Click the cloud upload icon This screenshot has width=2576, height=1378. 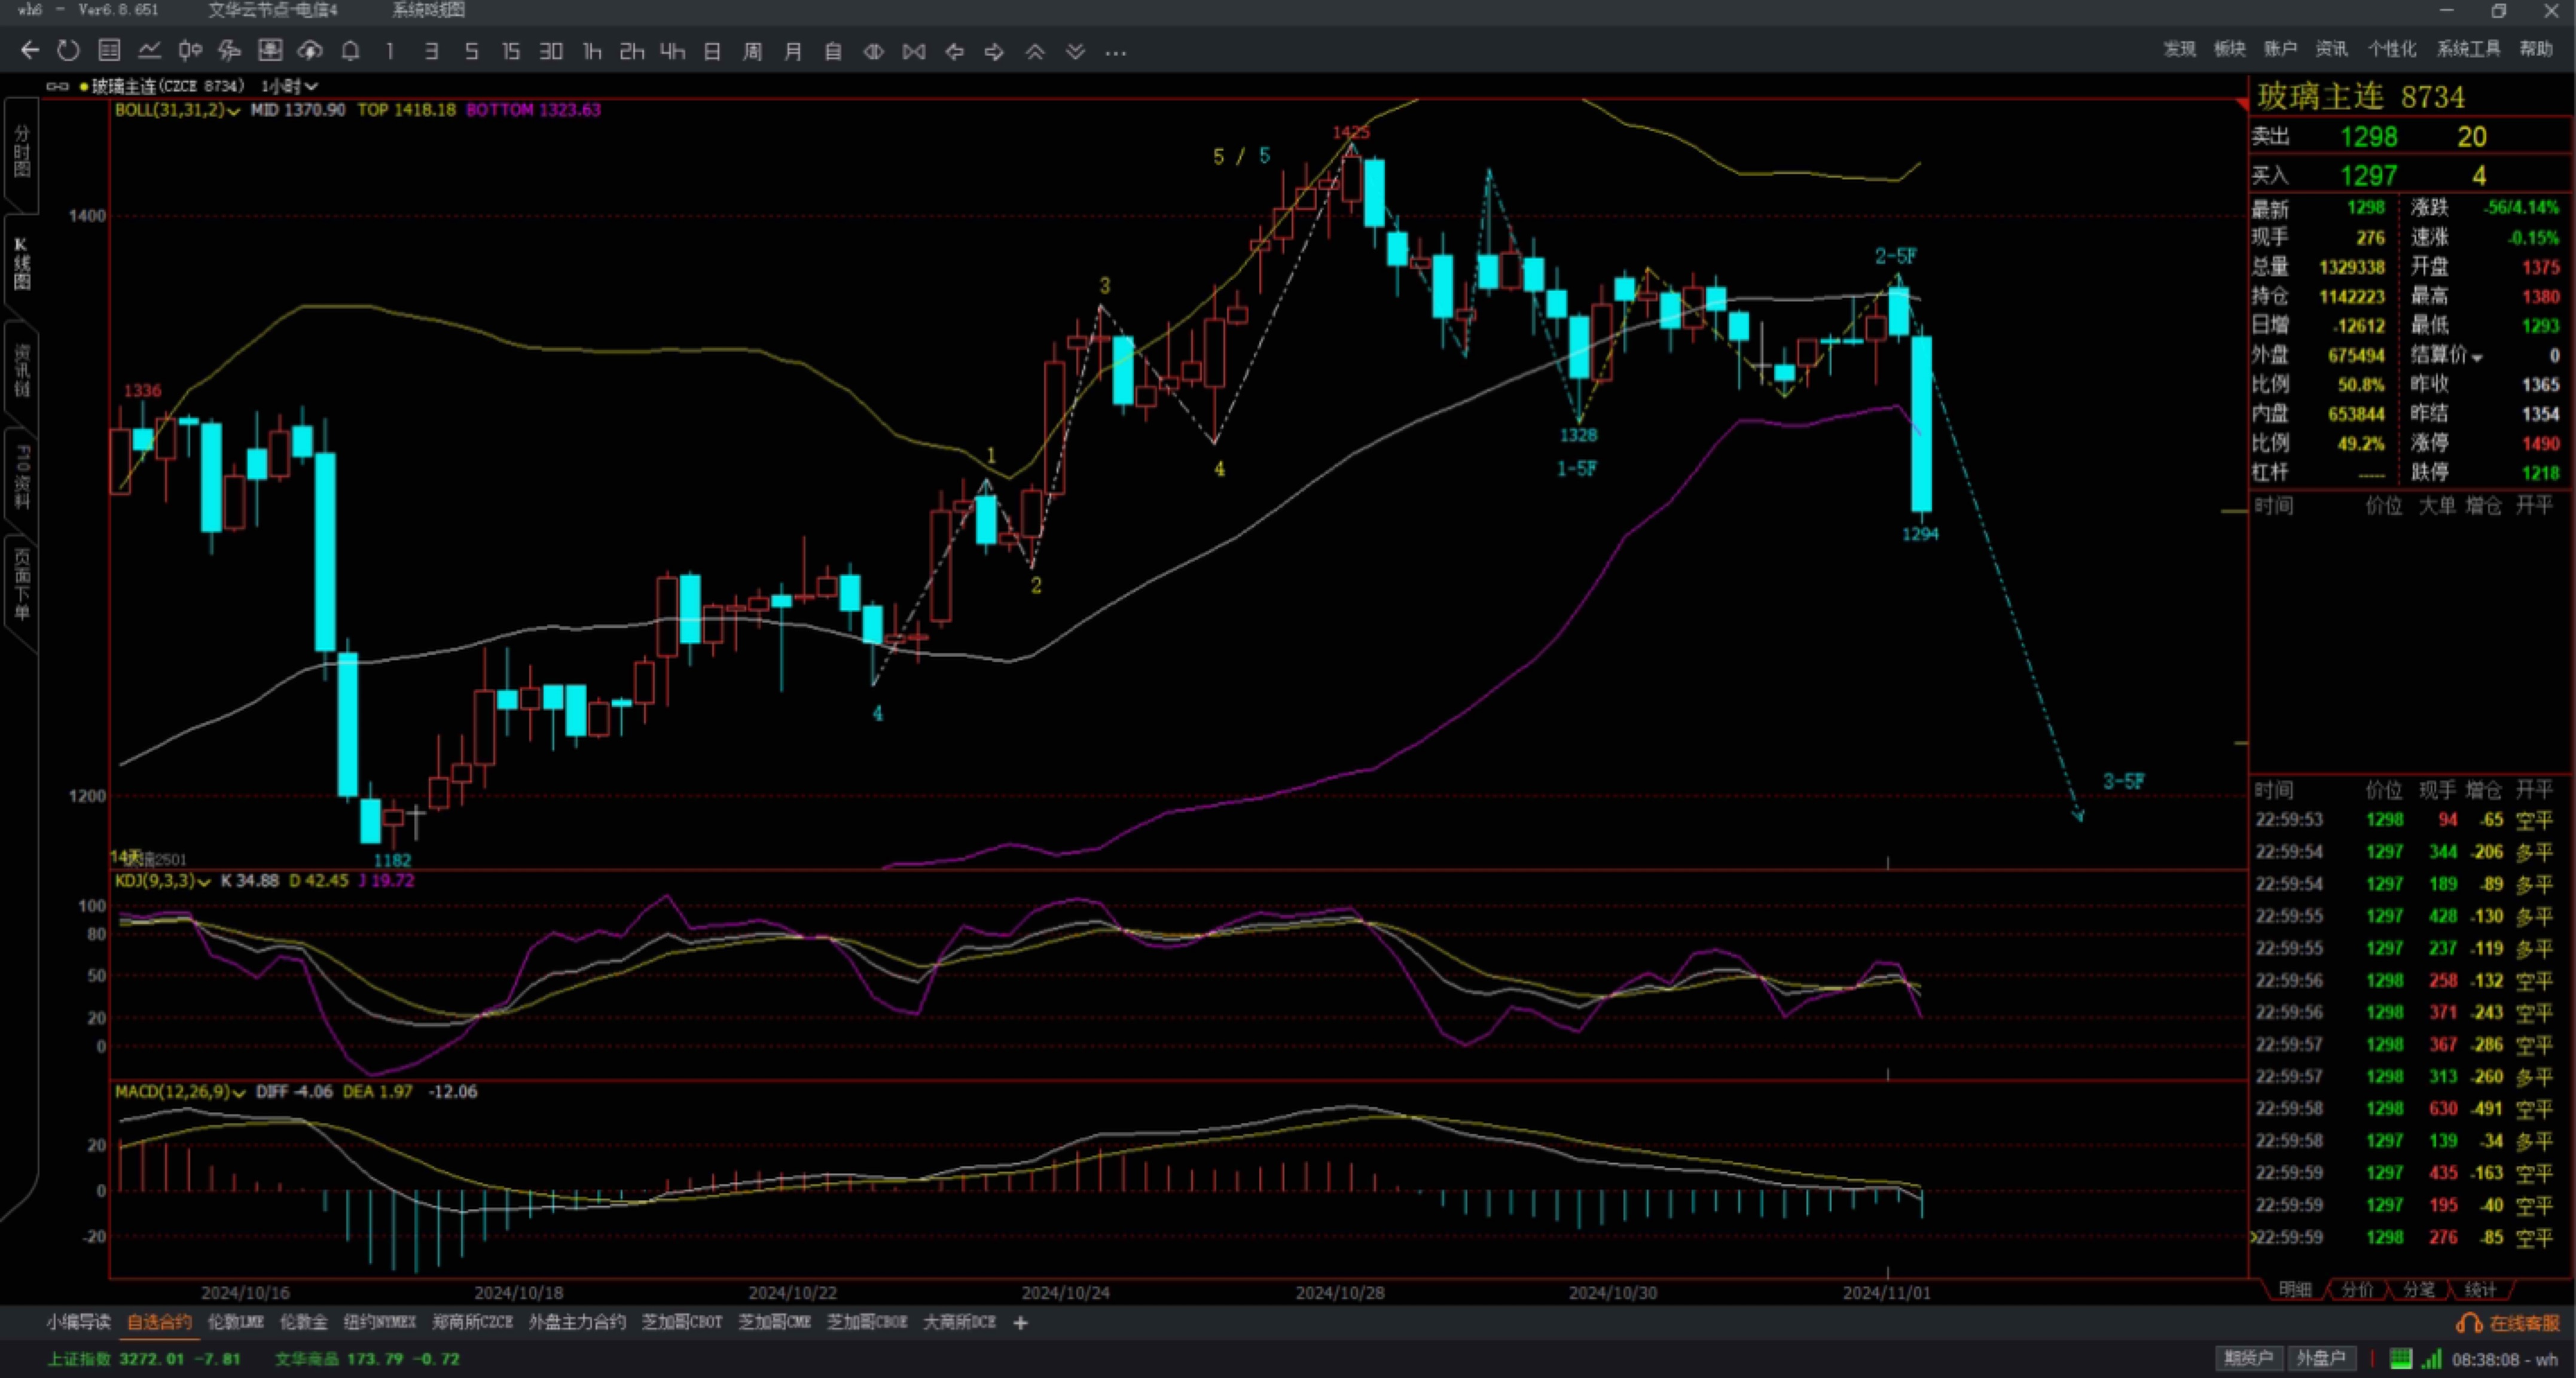coord(310,51)
